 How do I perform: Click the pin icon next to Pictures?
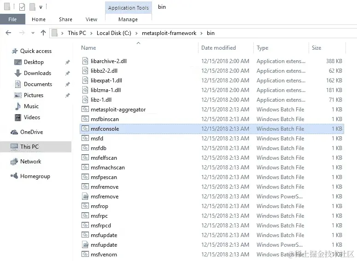pyautogui.click(x=68, y=95)
